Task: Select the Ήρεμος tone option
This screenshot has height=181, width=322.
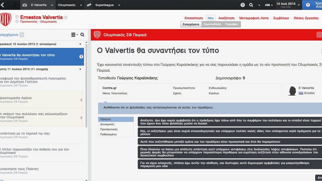Action: point(116,119)
